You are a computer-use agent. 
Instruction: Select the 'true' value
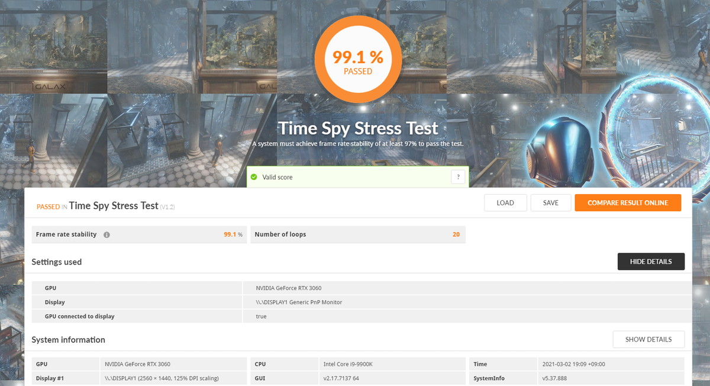click(261, 316)
